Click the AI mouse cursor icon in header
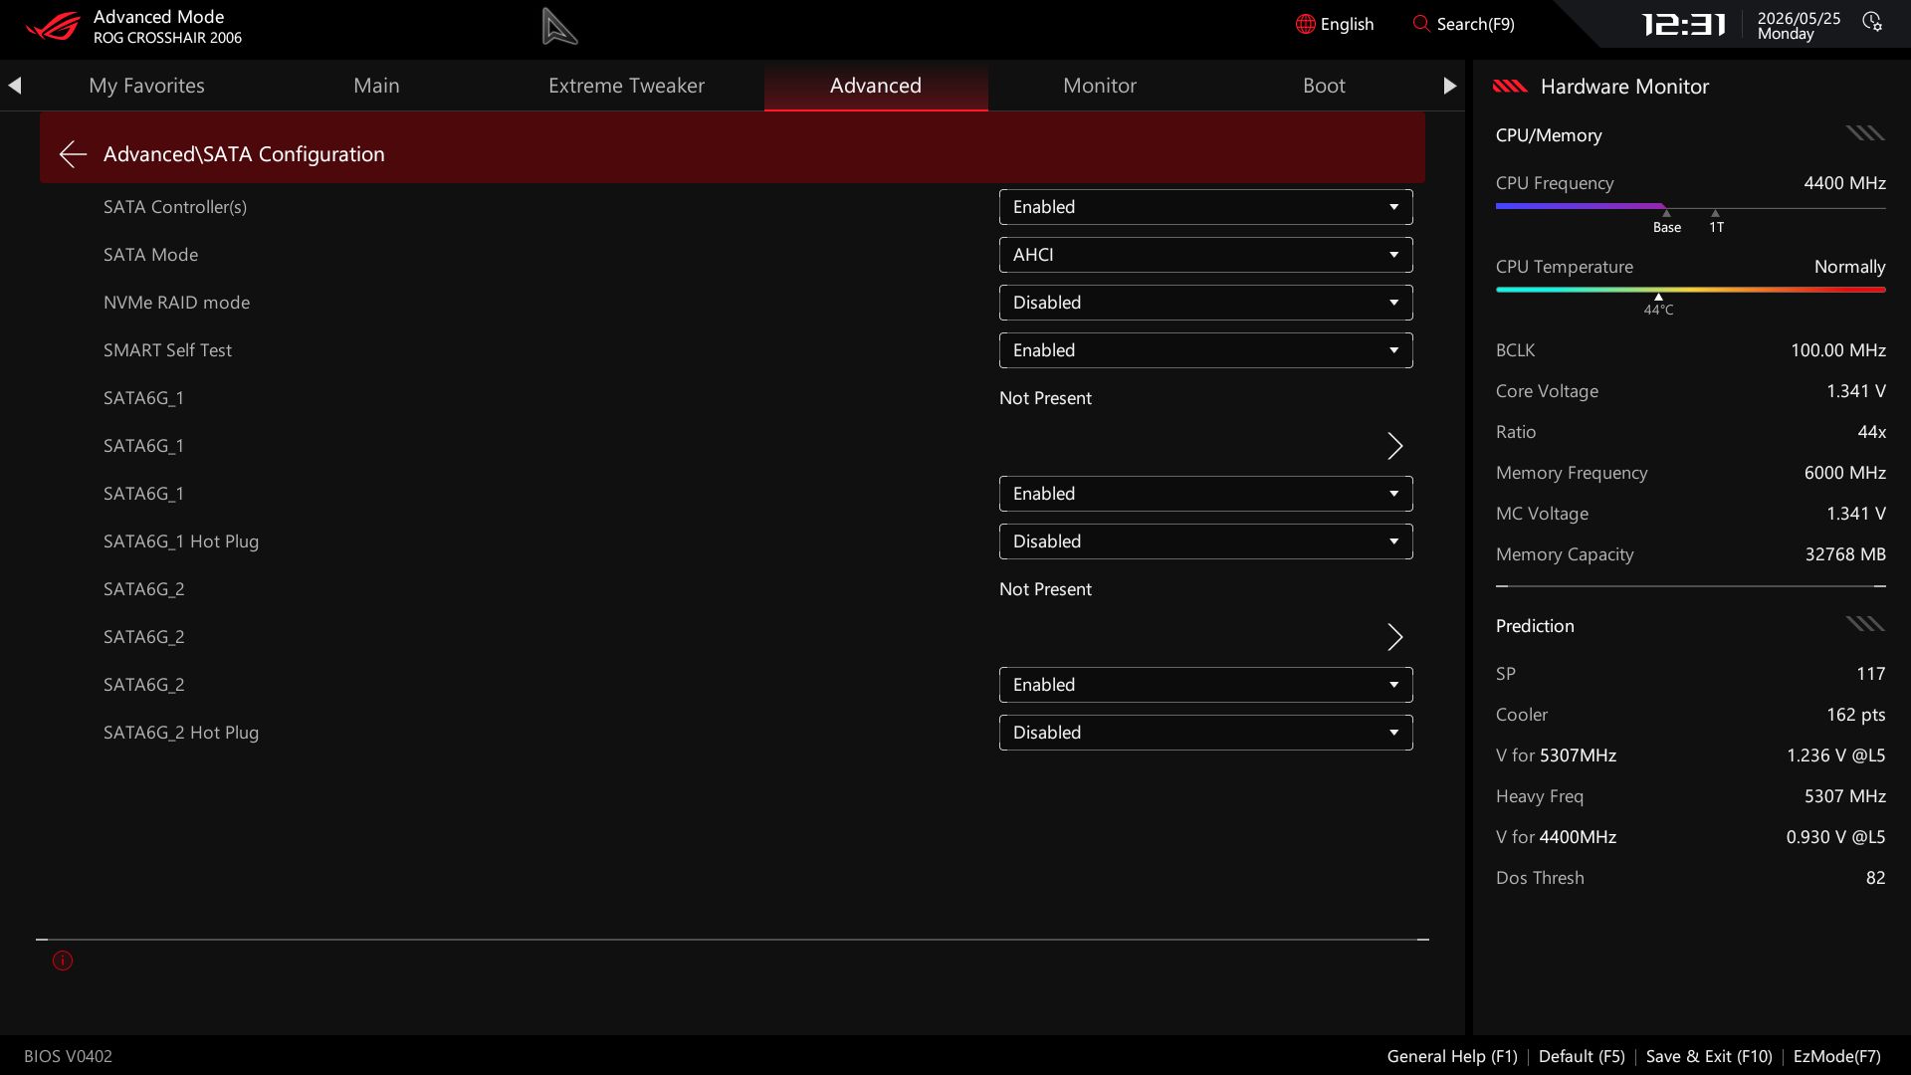 click(559, 26)
